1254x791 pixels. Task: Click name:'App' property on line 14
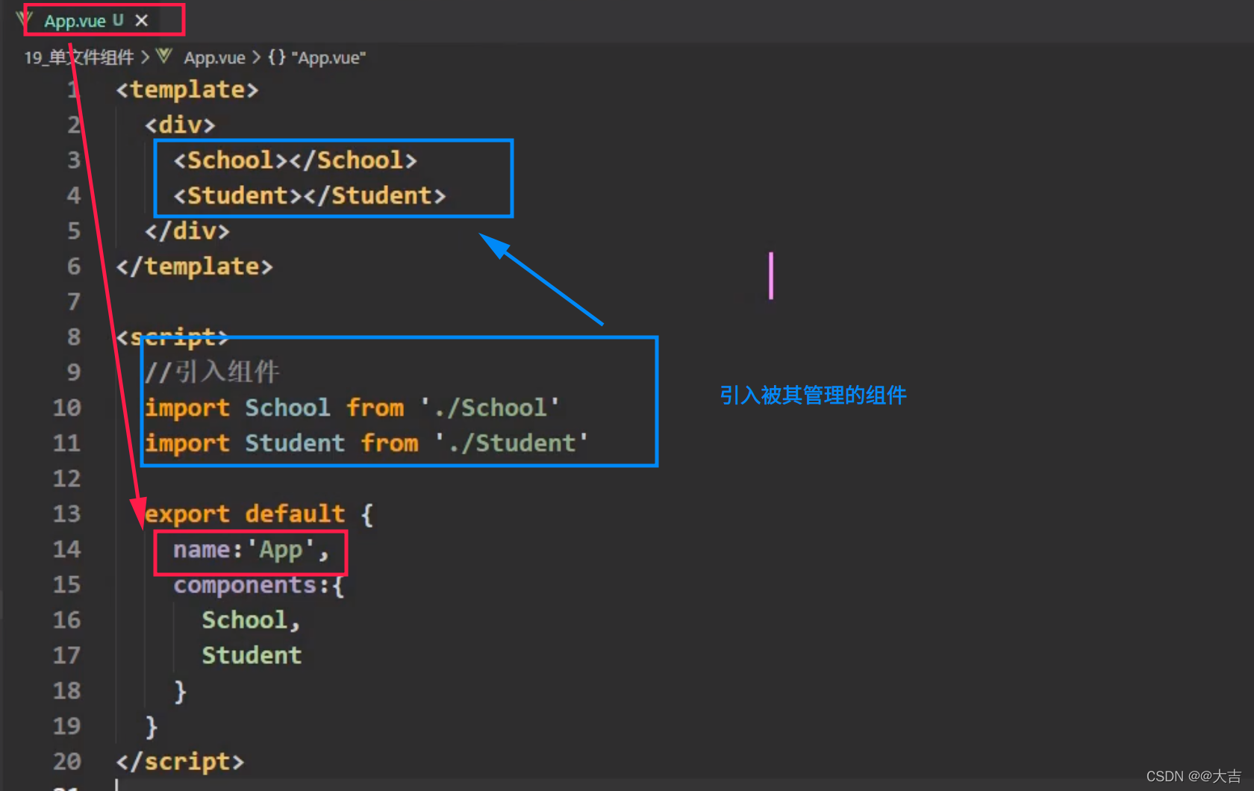coord(251,550)
